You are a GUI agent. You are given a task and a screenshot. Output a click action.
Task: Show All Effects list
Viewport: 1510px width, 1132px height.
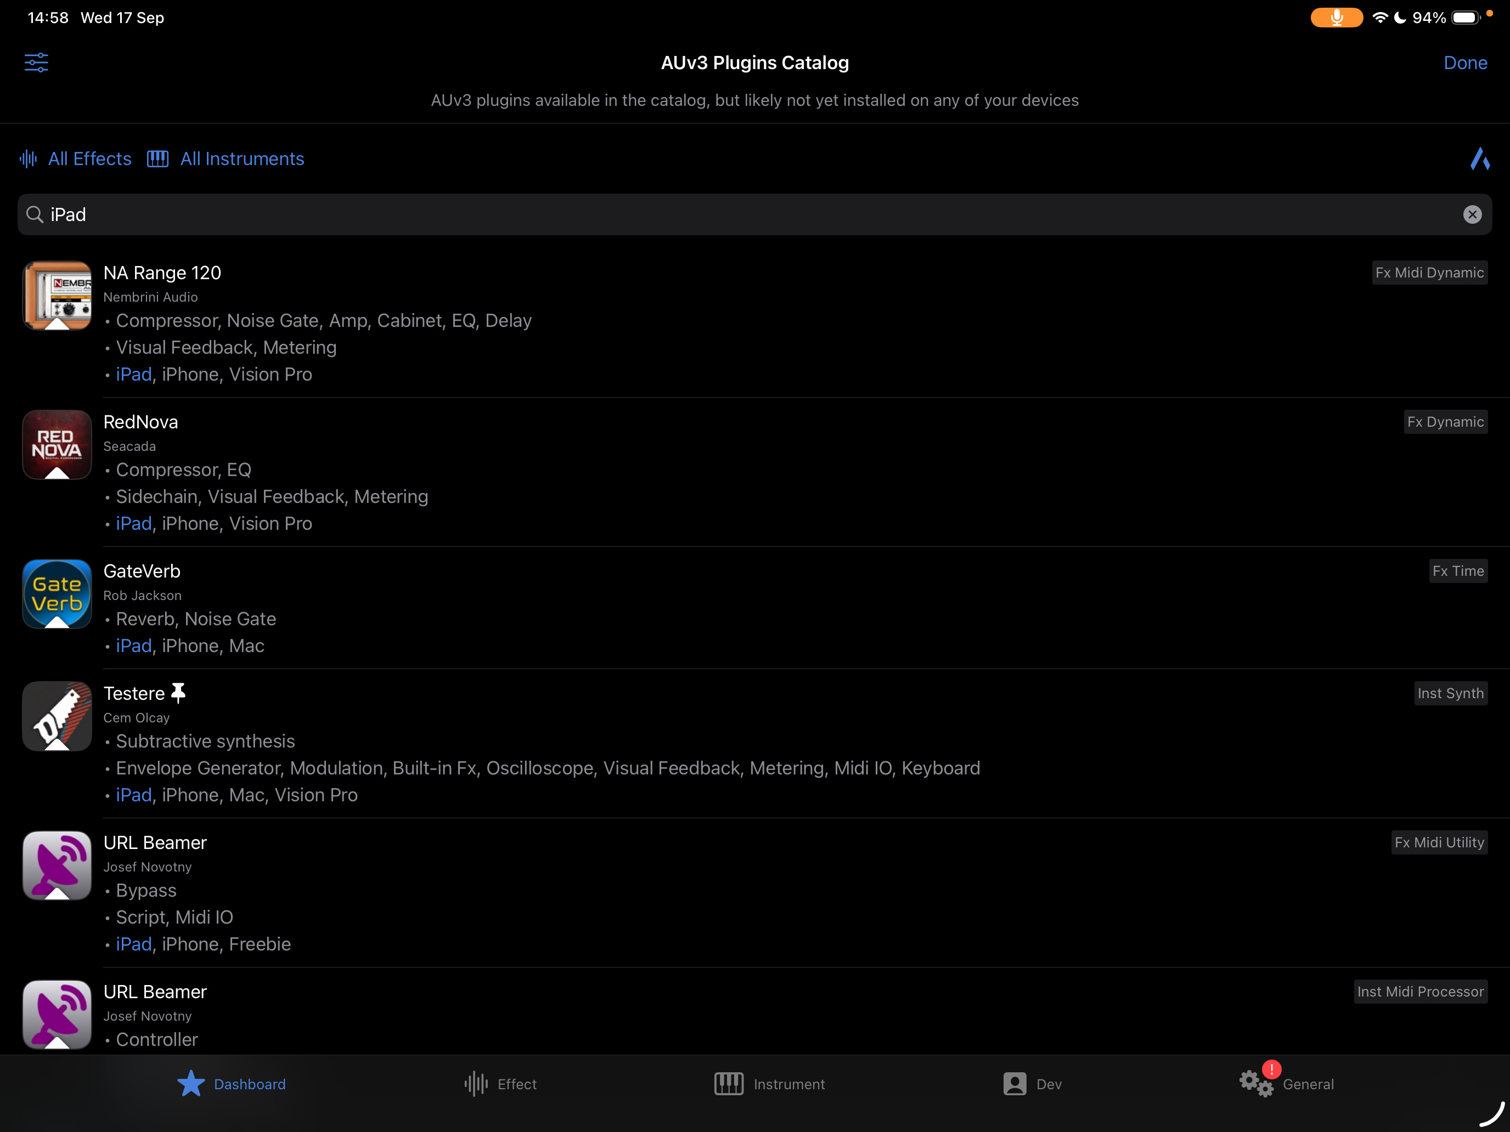[x=76, y=159]
